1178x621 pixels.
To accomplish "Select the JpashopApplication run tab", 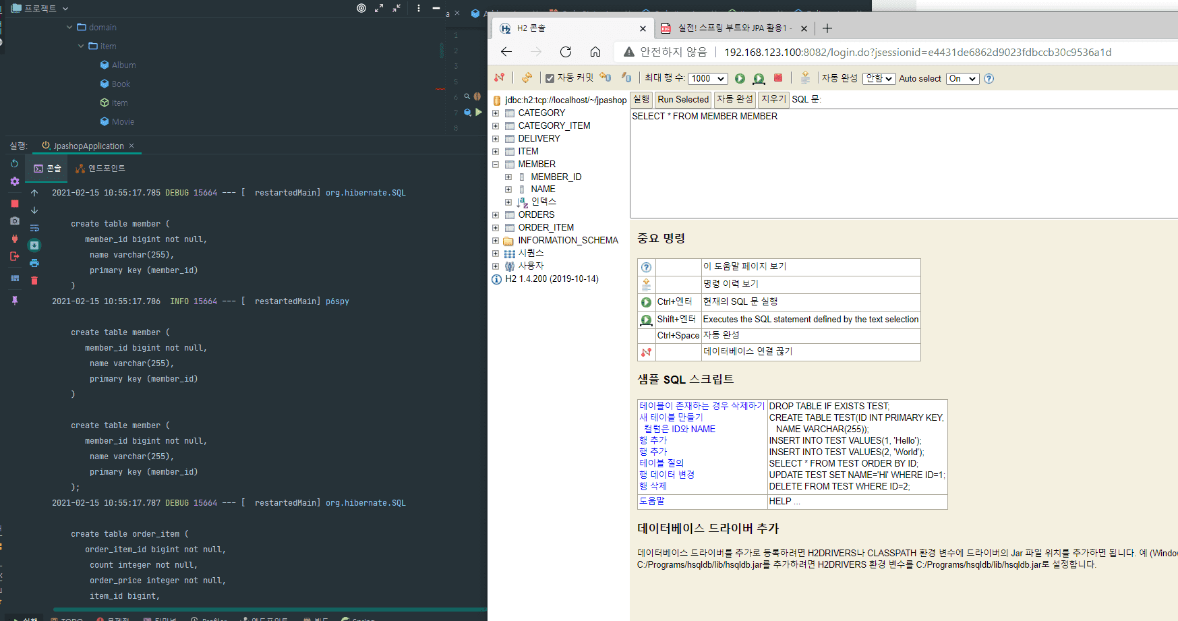I will (88, 146).
